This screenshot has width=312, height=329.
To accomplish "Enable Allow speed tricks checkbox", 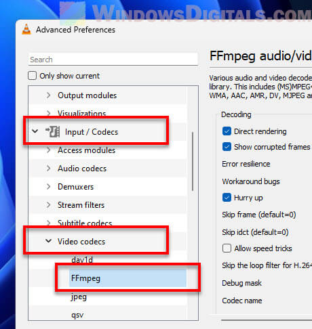I will coord(227,248).
